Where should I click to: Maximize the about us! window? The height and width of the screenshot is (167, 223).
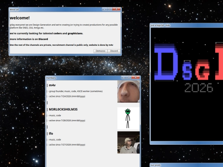pos(109,9)
